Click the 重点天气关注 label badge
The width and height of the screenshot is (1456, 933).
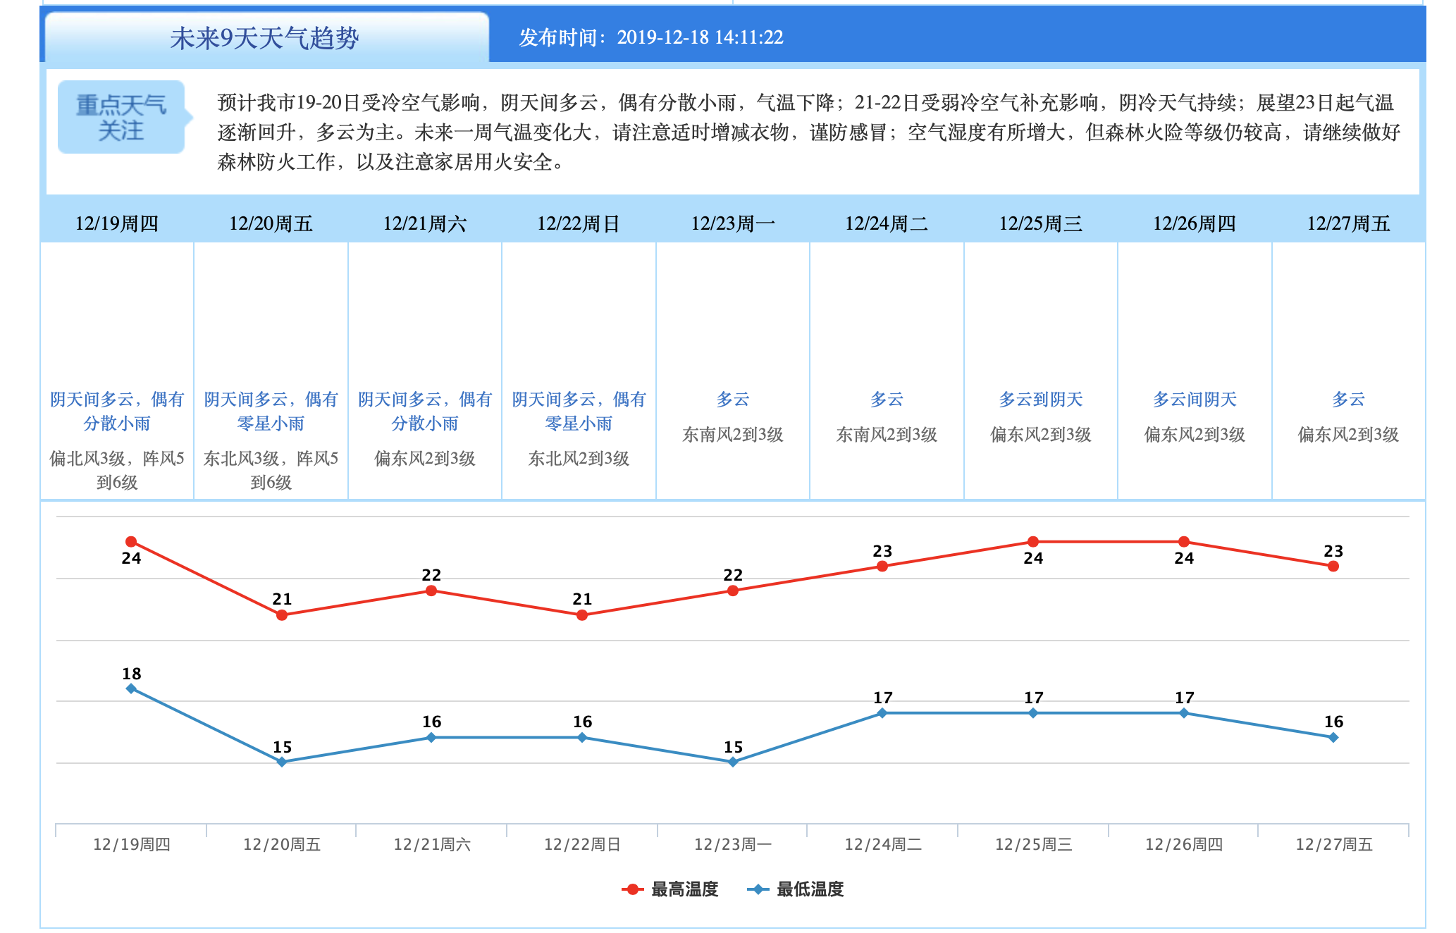click(x=121, y=118)
